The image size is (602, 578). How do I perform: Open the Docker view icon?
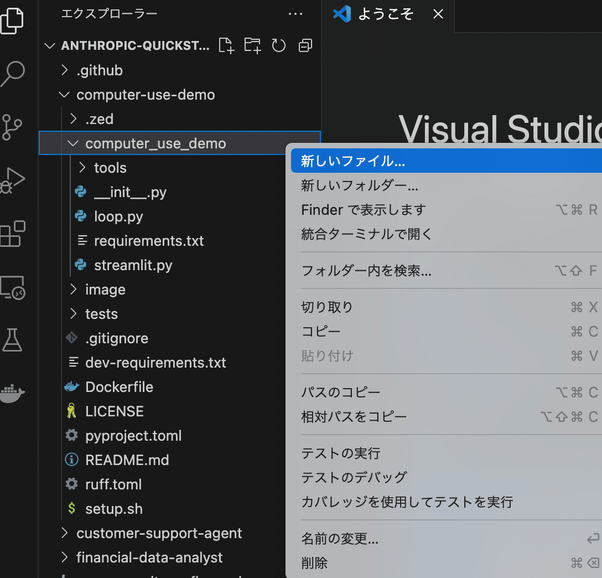tap(12, 393)
